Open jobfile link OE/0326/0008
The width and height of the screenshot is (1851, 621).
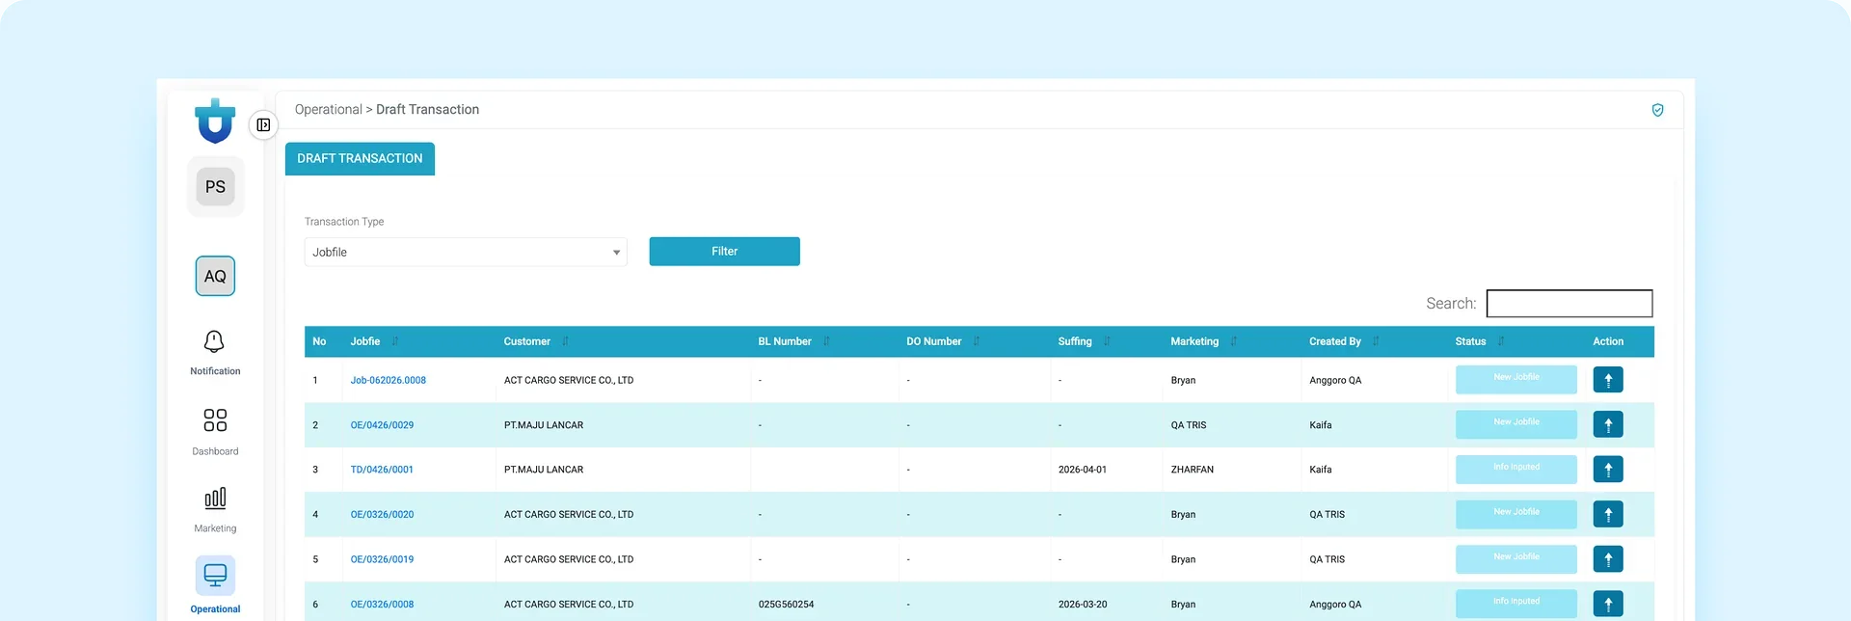[382, 605]
